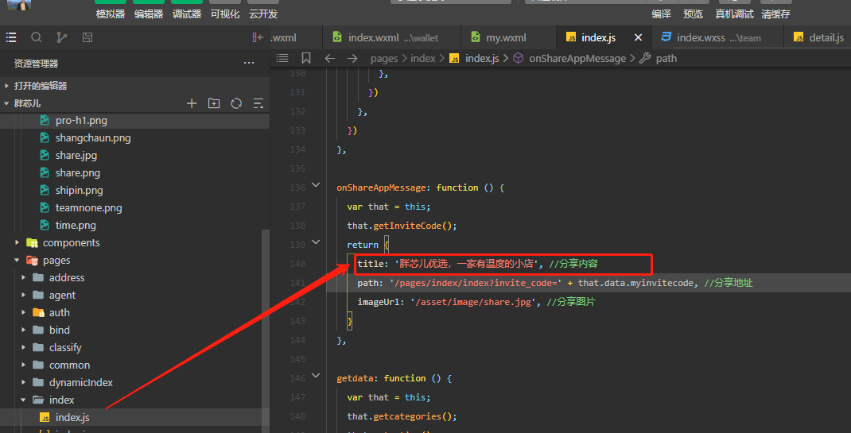The image size is (851, 433).
Task: Refresh the project file tree
Action: click(236, 103)
